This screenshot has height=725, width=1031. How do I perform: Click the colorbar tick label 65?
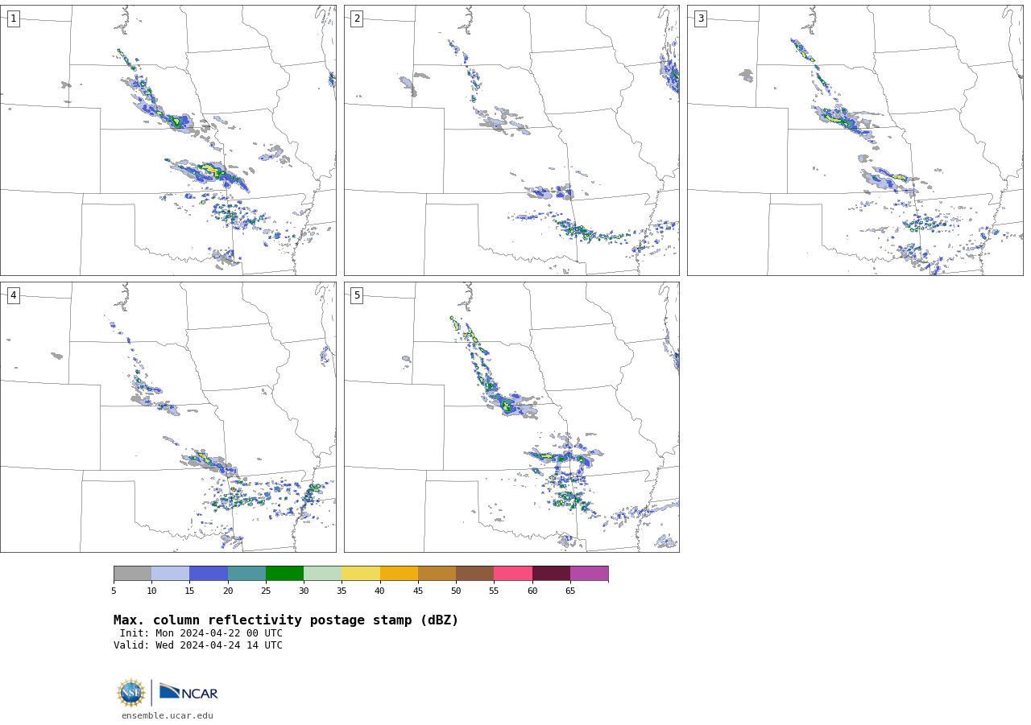570,591
